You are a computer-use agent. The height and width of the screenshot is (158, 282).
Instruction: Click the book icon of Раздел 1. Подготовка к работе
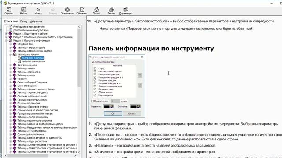point(11,34)
